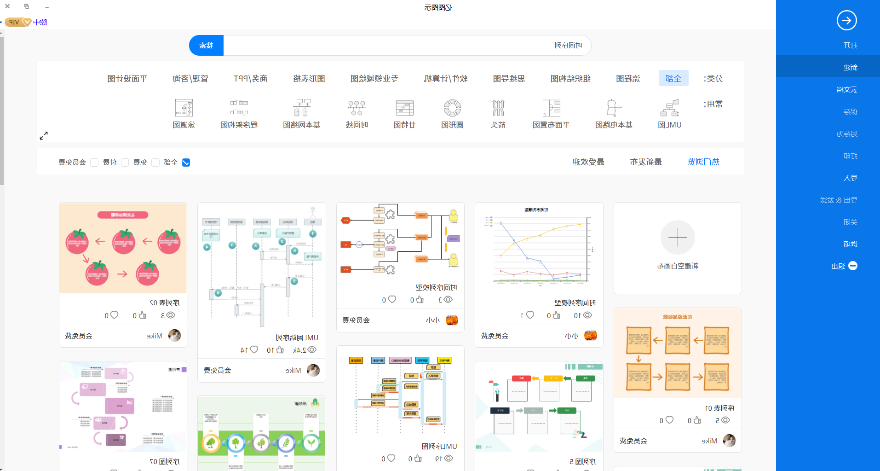Click heart icon on 序列表 01 card
The width and height of the screenshot is (880, 471).
coord(669,420)
